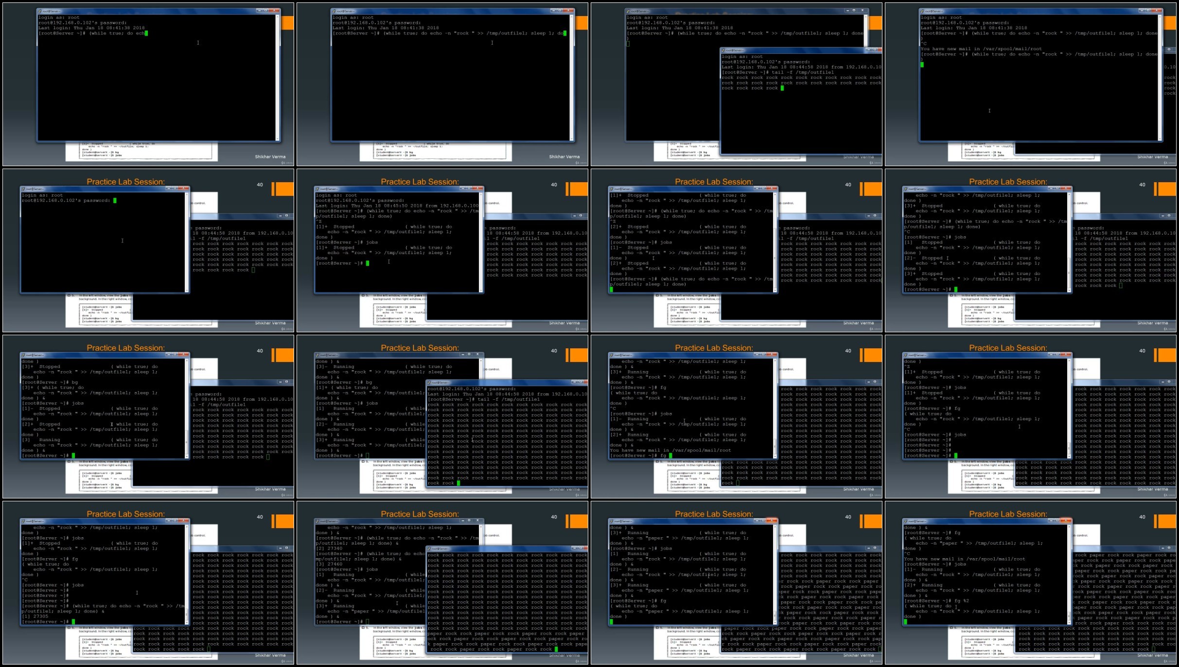1179x667 pixels.
Task: Open the frame where tail -f window first overlaps
Action: 737,84
